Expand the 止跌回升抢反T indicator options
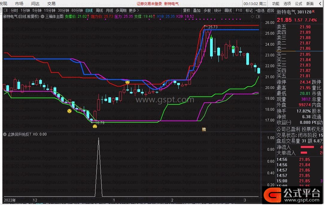This screenshot has height=205, width=325. pyautogui.click(x=5, y=134)
